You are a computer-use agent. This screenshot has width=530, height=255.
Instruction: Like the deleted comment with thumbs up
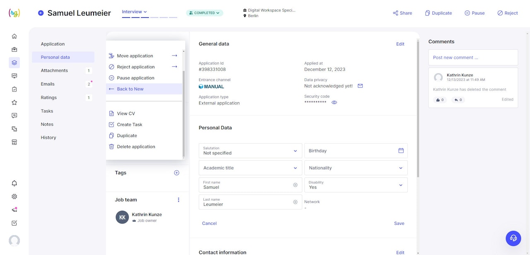(x=440, y=100)
